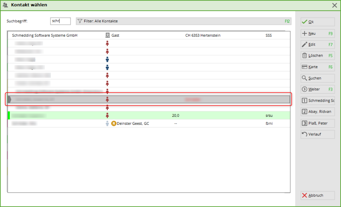Select the green highlighted row with srsu

point(148,115)
